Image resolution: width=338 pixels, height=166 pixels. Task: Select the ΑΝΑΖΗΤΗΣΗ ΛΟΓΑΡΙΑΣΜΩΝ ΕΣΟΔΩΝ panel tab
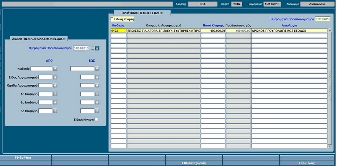click(39, 39)
